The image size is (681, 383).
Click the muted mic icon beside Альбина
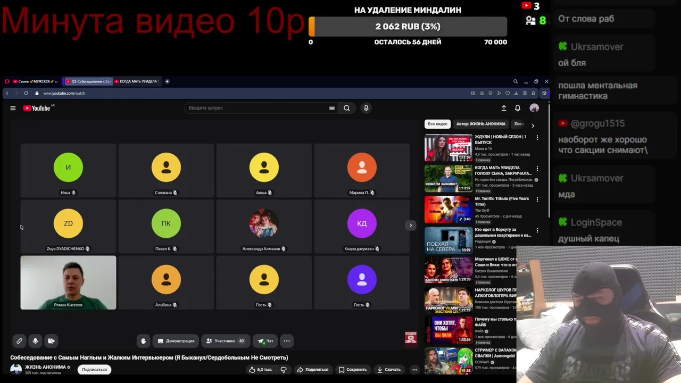tap(175, 305)
